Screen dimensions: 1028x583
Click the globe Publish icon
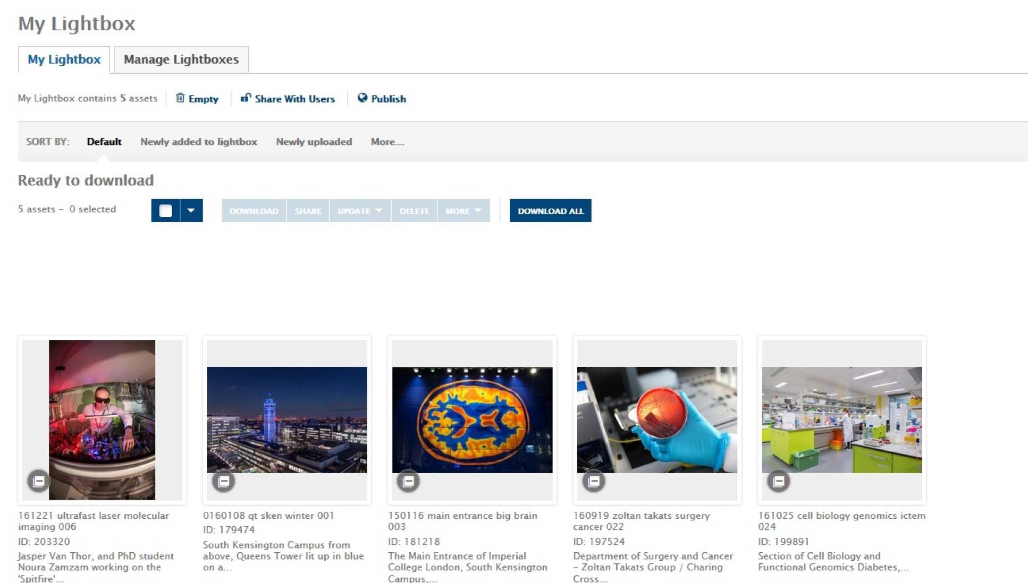click(x=363, y=98)
